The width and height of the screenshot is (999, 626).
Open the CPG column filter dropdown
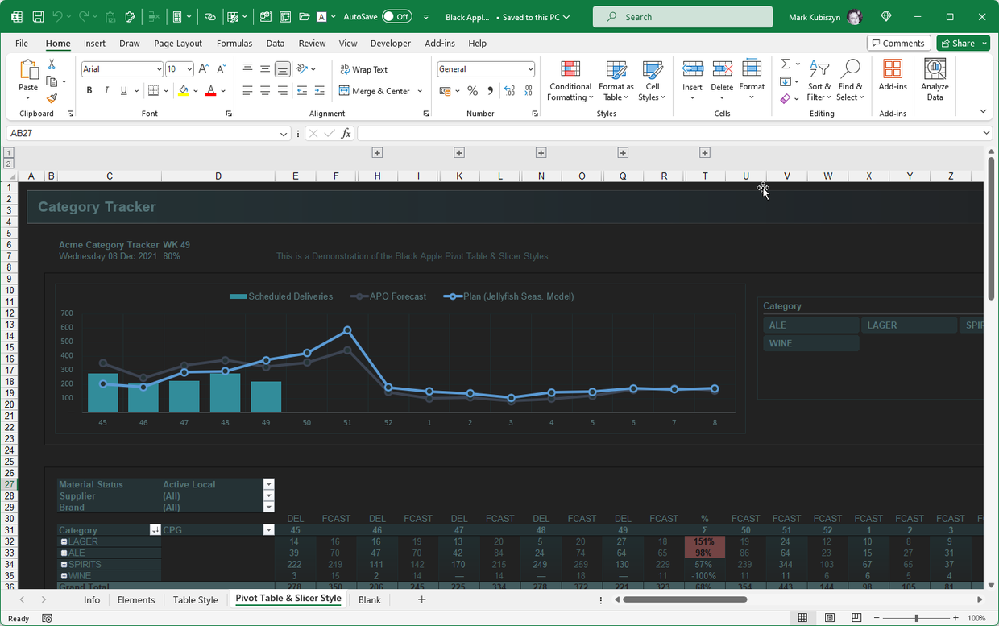tap(269, 530)
